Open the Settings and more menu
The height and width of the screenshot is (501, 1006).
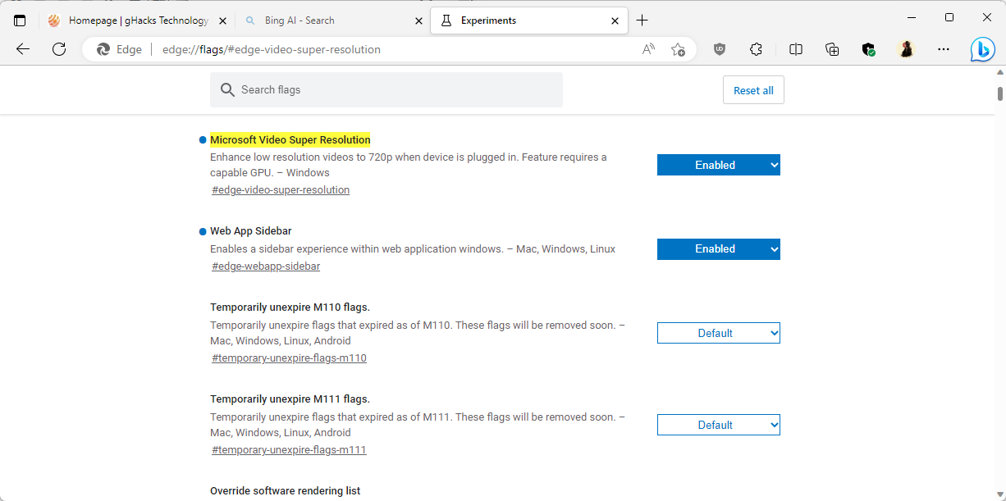click(944, 49)
